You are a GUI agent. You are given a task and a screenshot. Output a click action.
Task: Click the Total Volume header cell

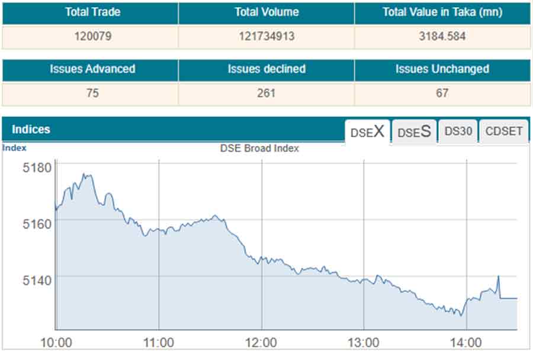click(x=266, y=12)
